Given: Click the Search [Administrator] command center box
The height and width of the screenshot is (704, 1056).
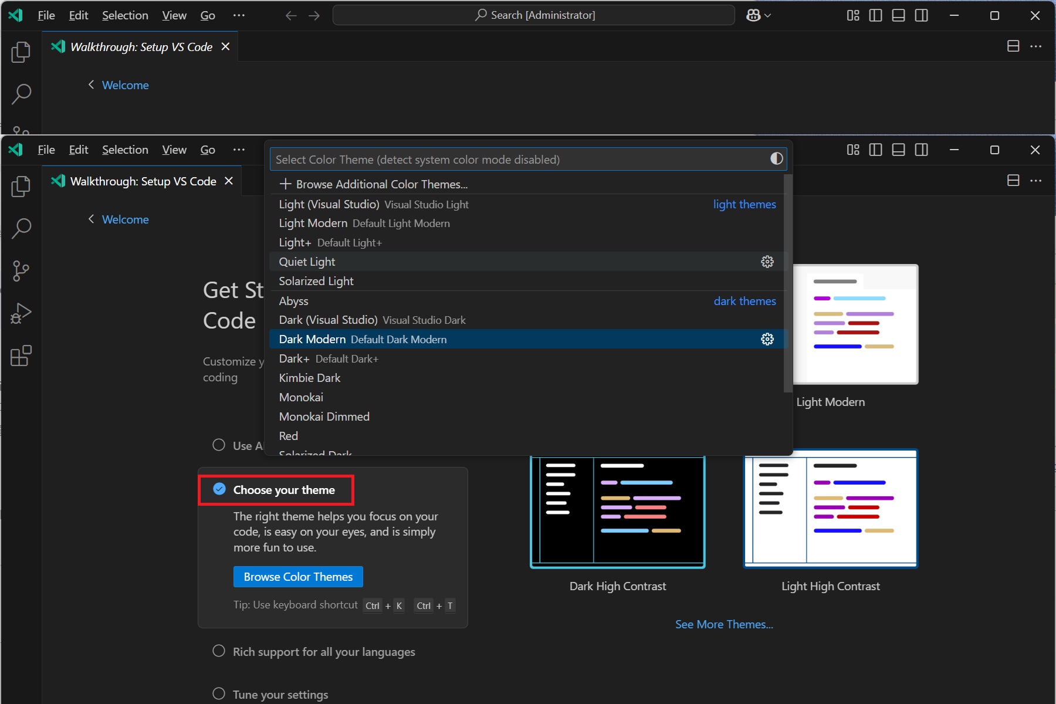Looking at the screenshot, I should 534,15.
